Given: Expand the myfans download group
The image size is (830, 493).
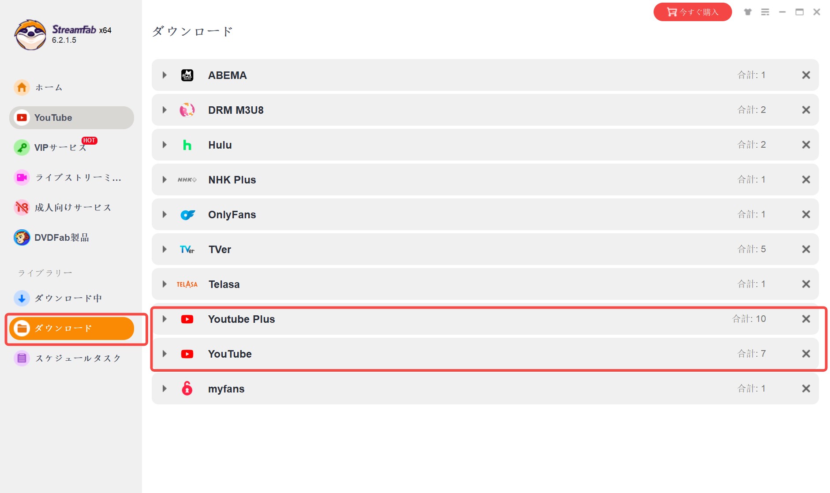Looking at the screenshot, I should [x=165, y=388].
